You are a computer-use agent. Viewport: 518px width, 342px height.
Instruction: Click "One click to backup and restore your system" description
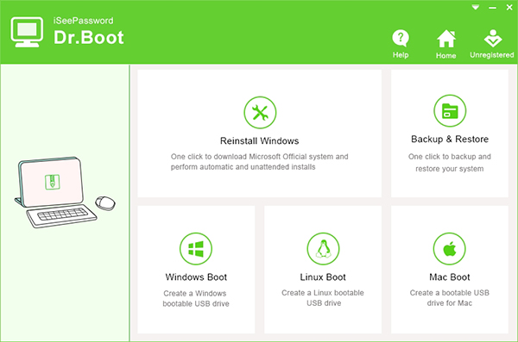tap(450, 163)
